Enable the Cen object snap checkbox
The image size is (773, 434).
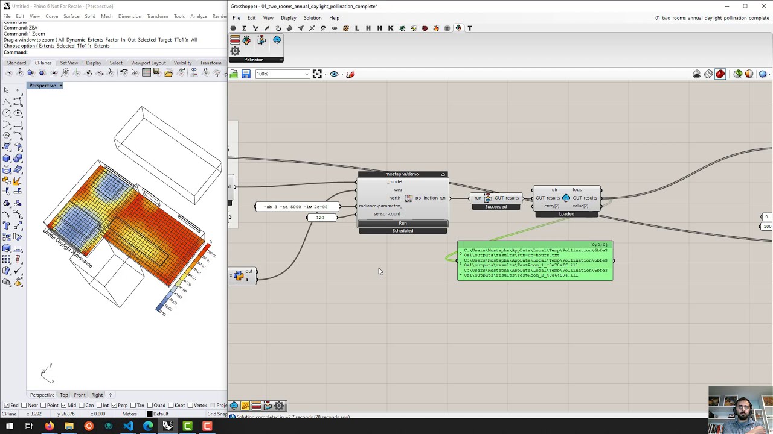point(82,405)
